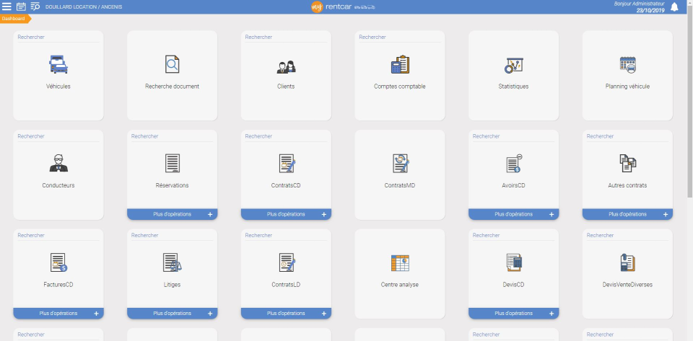Click the Recherche document label
693x341 pixels.
[173, 87]
